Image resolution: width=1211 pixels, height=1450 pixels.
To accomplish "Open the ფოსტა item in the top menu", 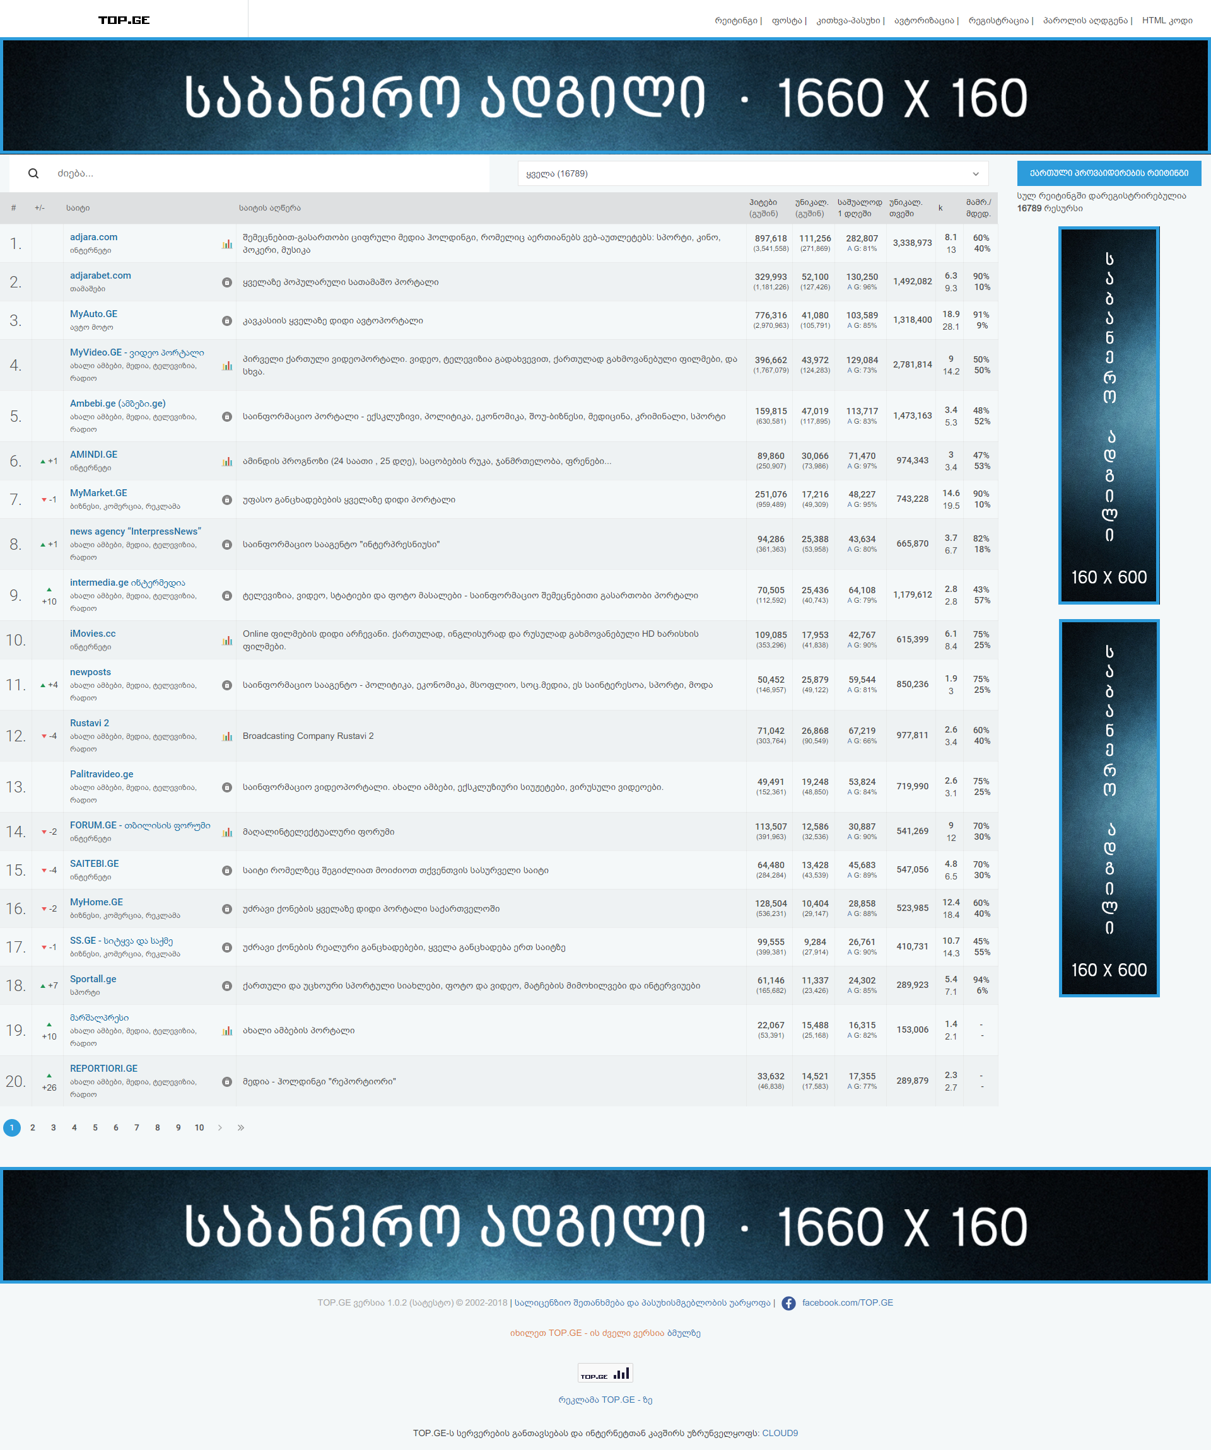I will click(x=786, y=21).
